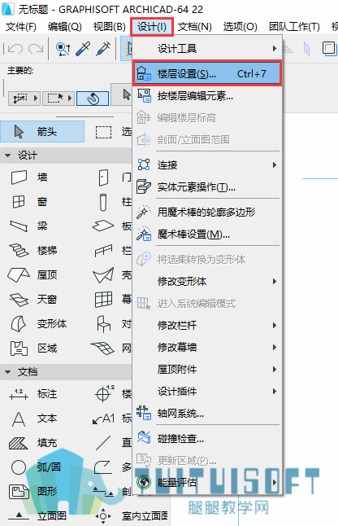Select the Fill (填充) tool
This screenshot has height=526, width=338.
(x=32, y=442)
